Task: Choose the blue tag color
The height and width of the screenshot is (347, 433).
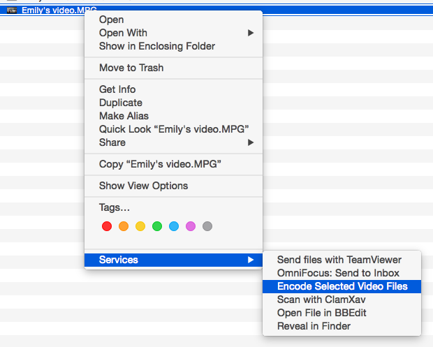Action: coord(174,226)
